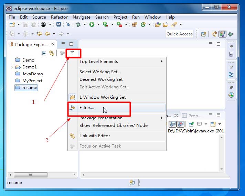The width and height of the screenshot is (245, 196).
Task: Click Pin Console icon
Action: (x=191, y=124)
